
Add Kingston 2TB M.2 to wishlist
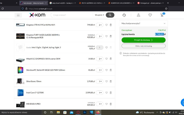point(107,25)
